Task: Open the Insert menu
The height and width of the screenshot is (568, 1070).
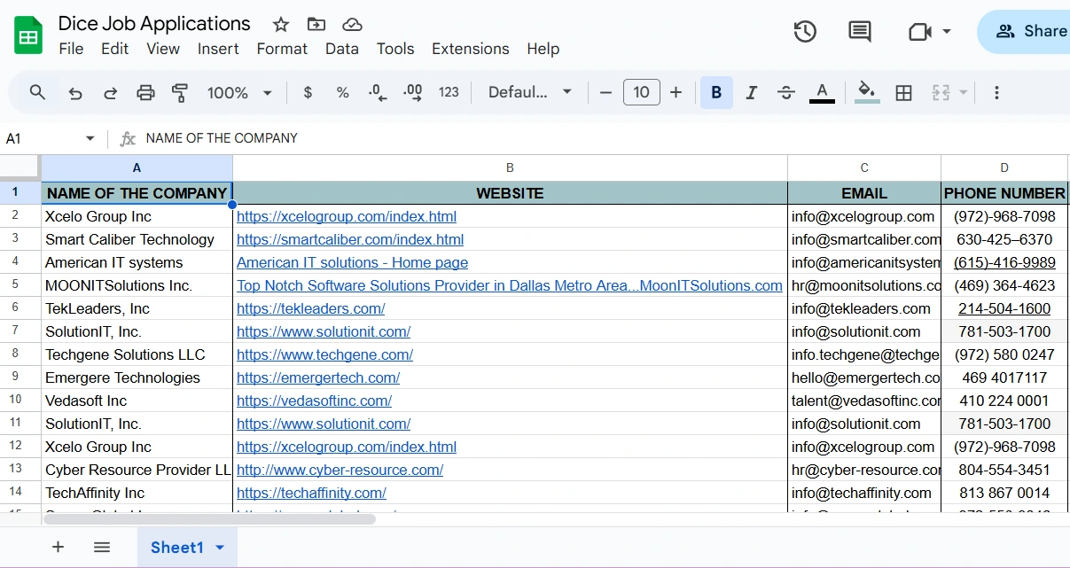Action: [218, 49]
